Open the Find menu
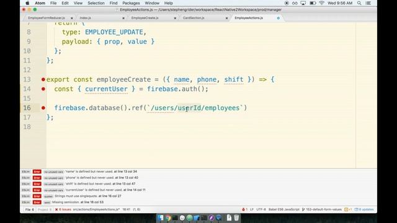Image resolution: width=397 pixels, height=223 pixels. 114,3
